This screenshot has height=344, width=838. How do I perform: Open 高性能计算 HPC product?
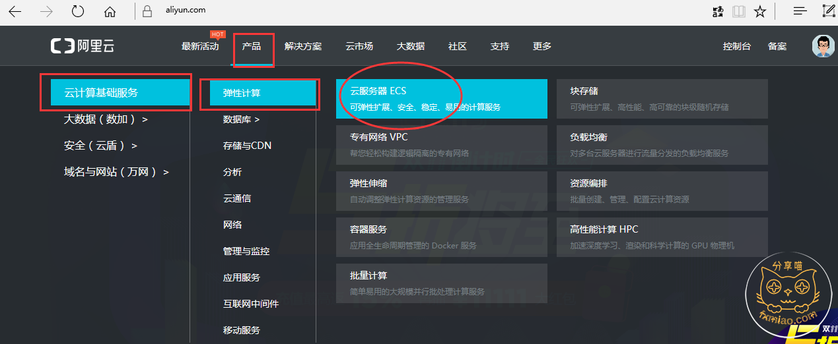click(662, 237)
